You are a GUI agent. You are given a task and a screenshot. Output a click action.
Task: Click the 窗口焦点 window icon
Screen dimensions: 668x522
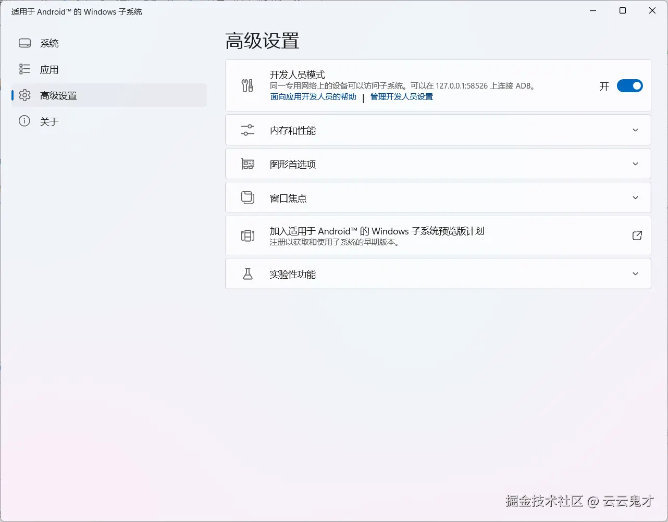pyautogui.click(x=248, y=198)
